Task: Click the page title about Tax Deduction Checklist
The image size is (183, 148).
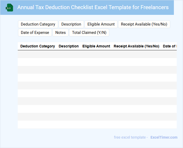Action: coord(93,7)
